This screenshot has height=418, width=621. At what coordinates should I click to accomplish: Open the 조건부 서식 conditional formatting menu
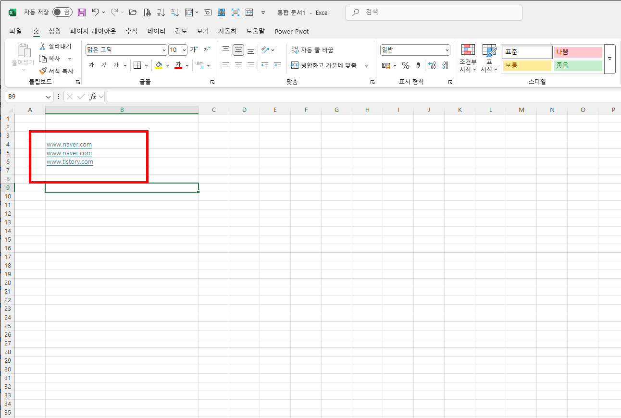468,59
